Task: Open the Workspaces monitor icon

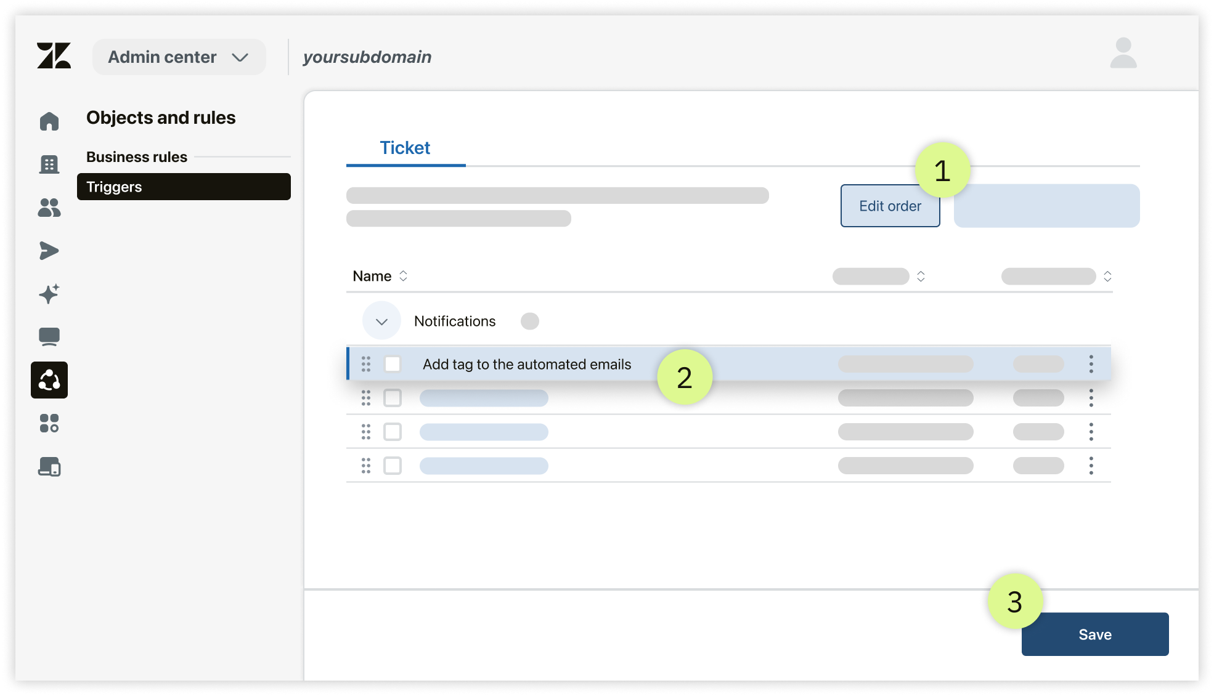Action: (x=49, y=337)
